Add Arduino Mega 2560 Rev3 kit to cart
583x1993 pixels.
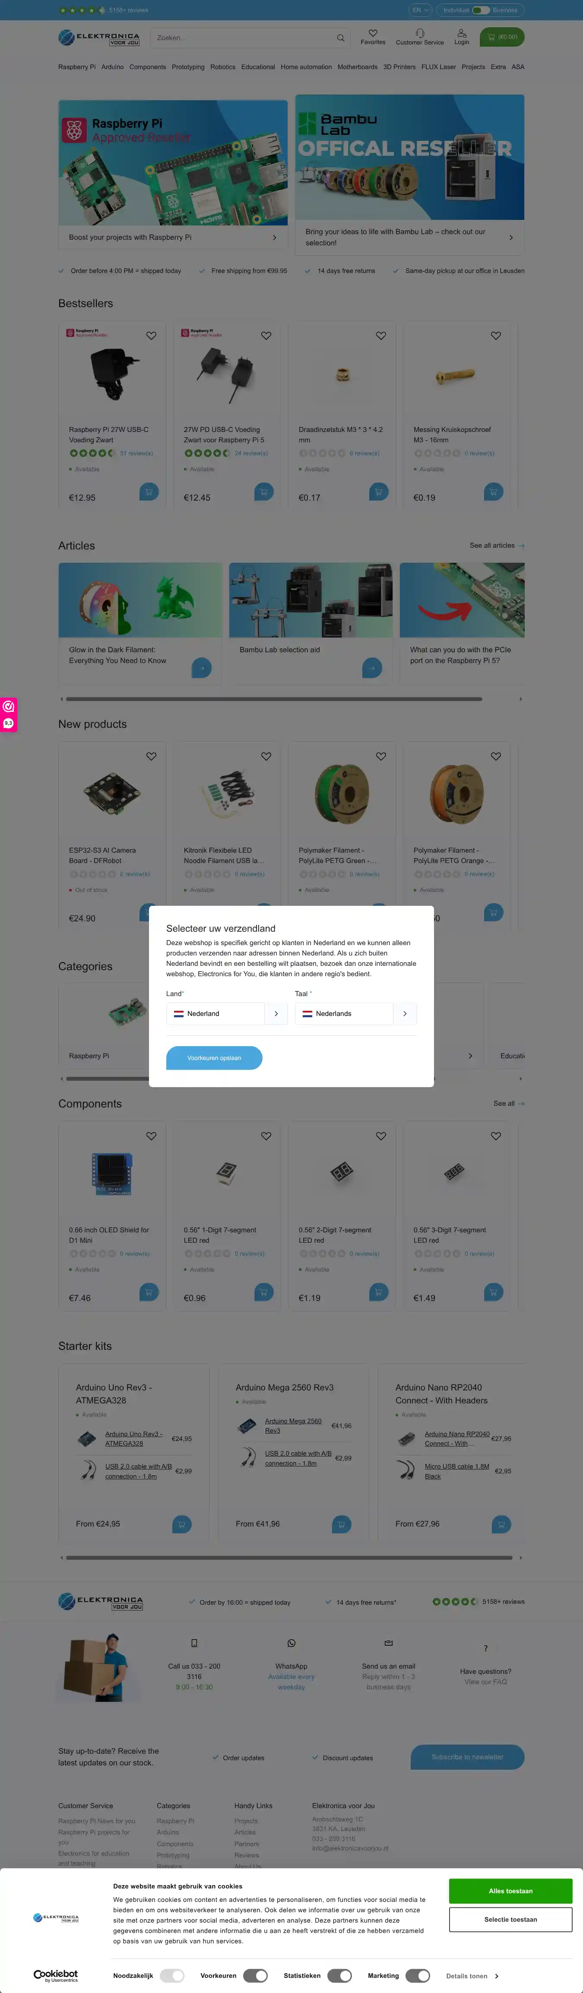(x=341, y=1524)
